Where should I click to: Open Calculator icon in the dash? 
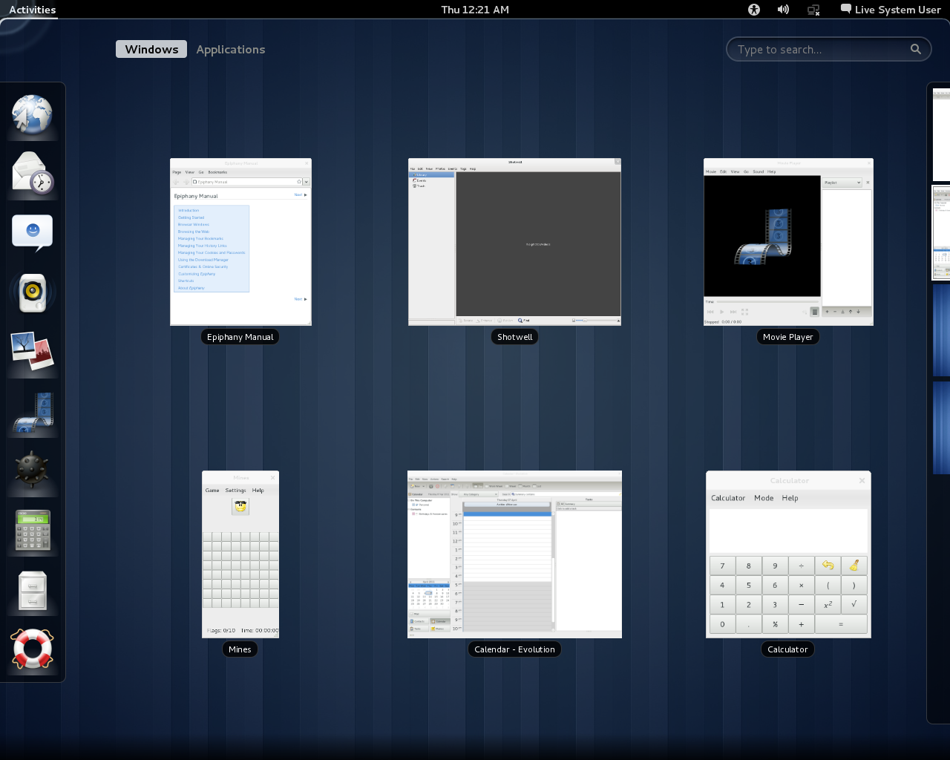click(x=33, y=530)
